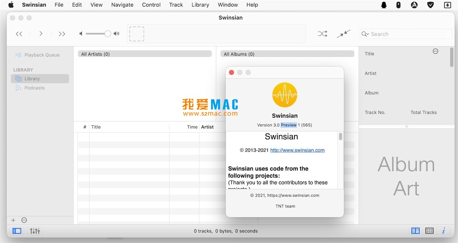Click the download arrow menu bar icon
The width and height of the screenshot is (458, 243).
tap(448, 5)
